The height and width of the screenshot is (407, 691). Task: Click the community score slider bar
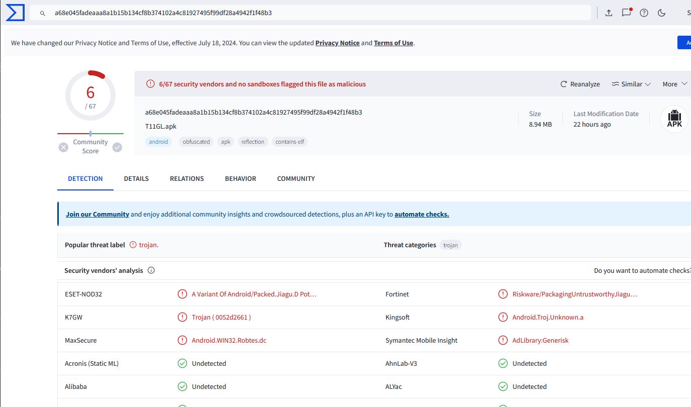coord(90,134)
